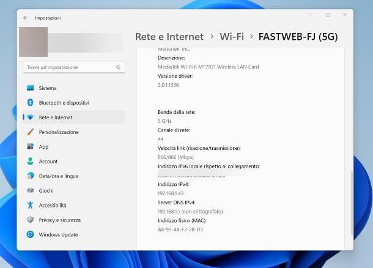Open Accessibilità settings
The width and height of the screenshot is (373, 268).
coord(74,205)
